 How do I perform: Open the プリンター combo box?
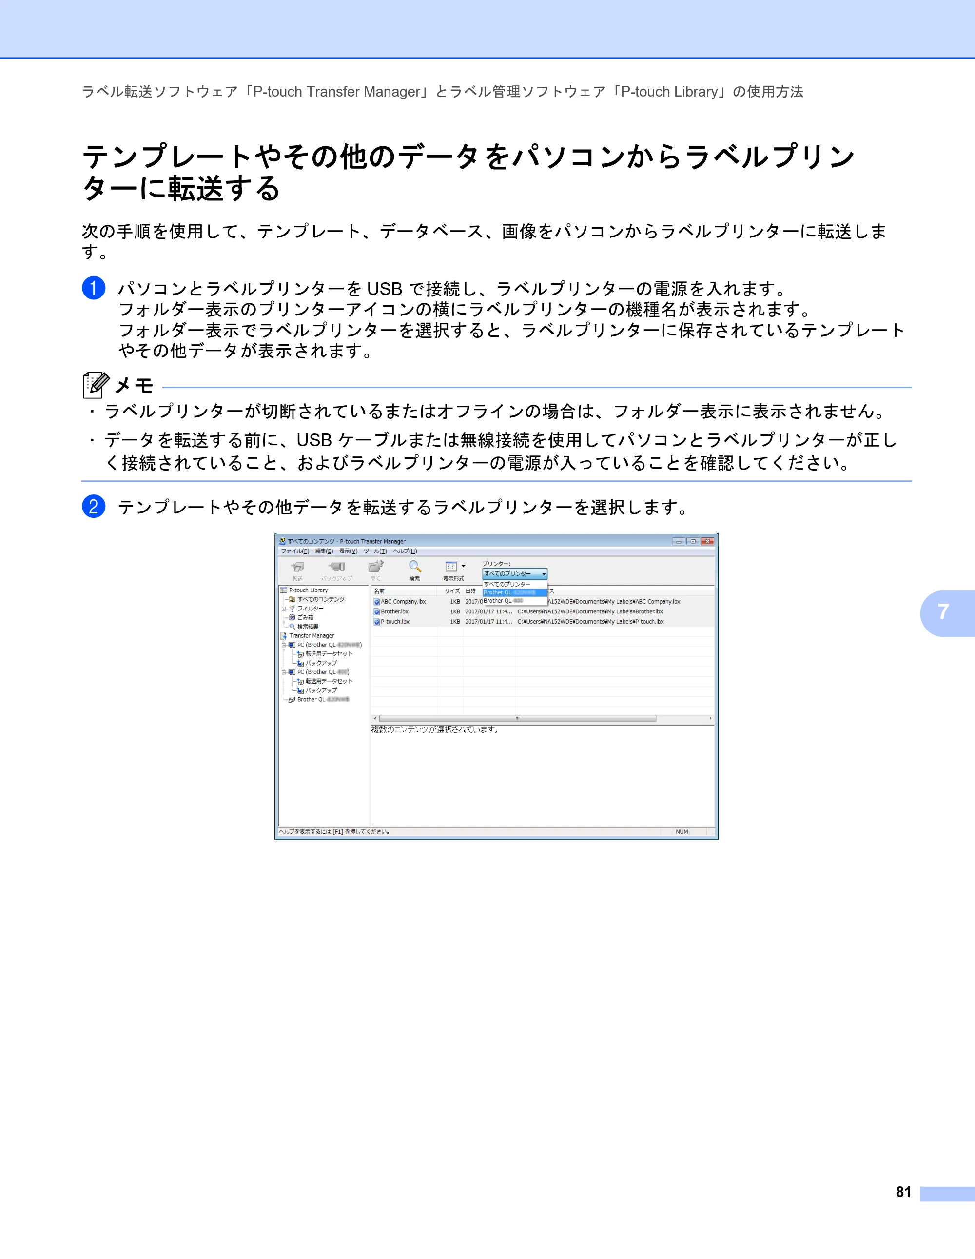pos(515,574)
